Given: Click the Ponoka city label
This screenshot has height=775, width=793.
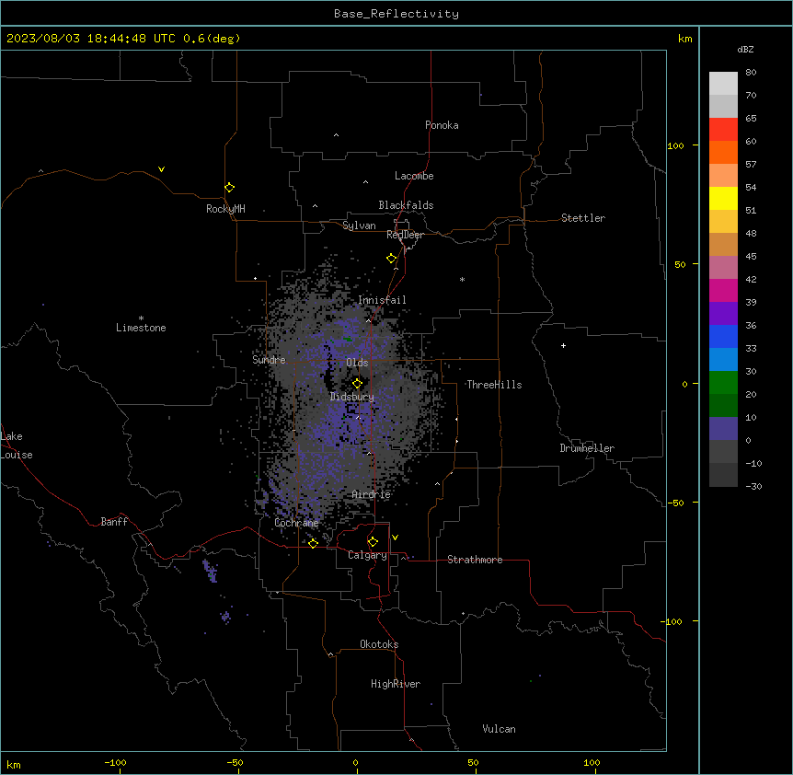Looking at the screenshot, I should 442,125.
